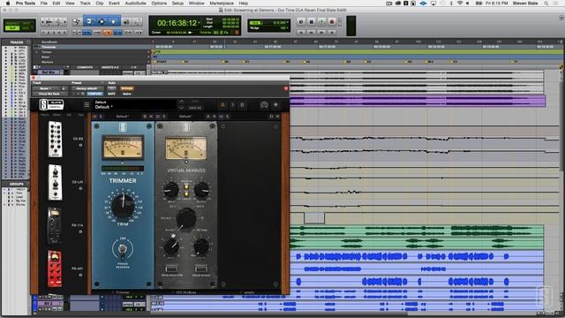565x318 pixels.
Task: Remove Virtual Mixbuss module with its X icon
Action: 215,117
